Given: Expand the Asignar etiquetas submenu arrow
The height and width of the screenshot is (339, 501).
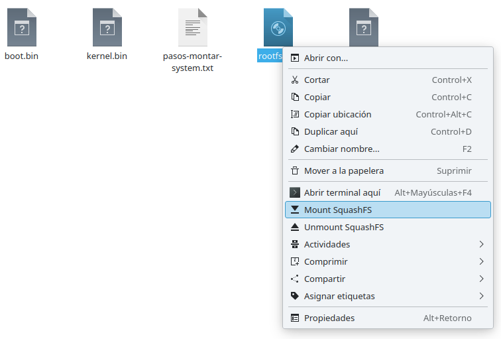Looking at the screenshot, I should 482,297.
